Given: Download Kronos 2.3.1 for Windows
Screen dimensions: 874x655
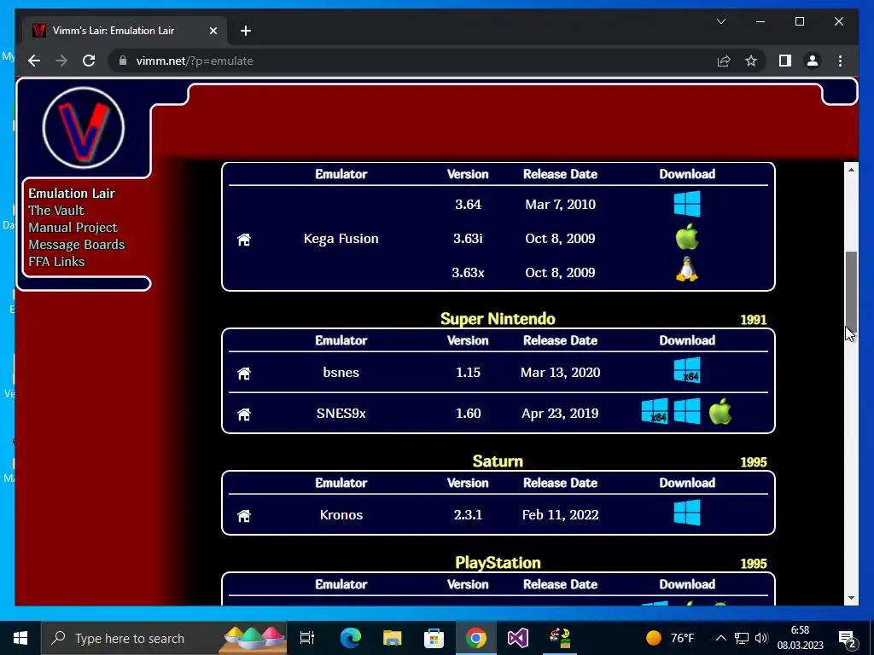Looking at the screenshot, I should (x=687, y=513).
